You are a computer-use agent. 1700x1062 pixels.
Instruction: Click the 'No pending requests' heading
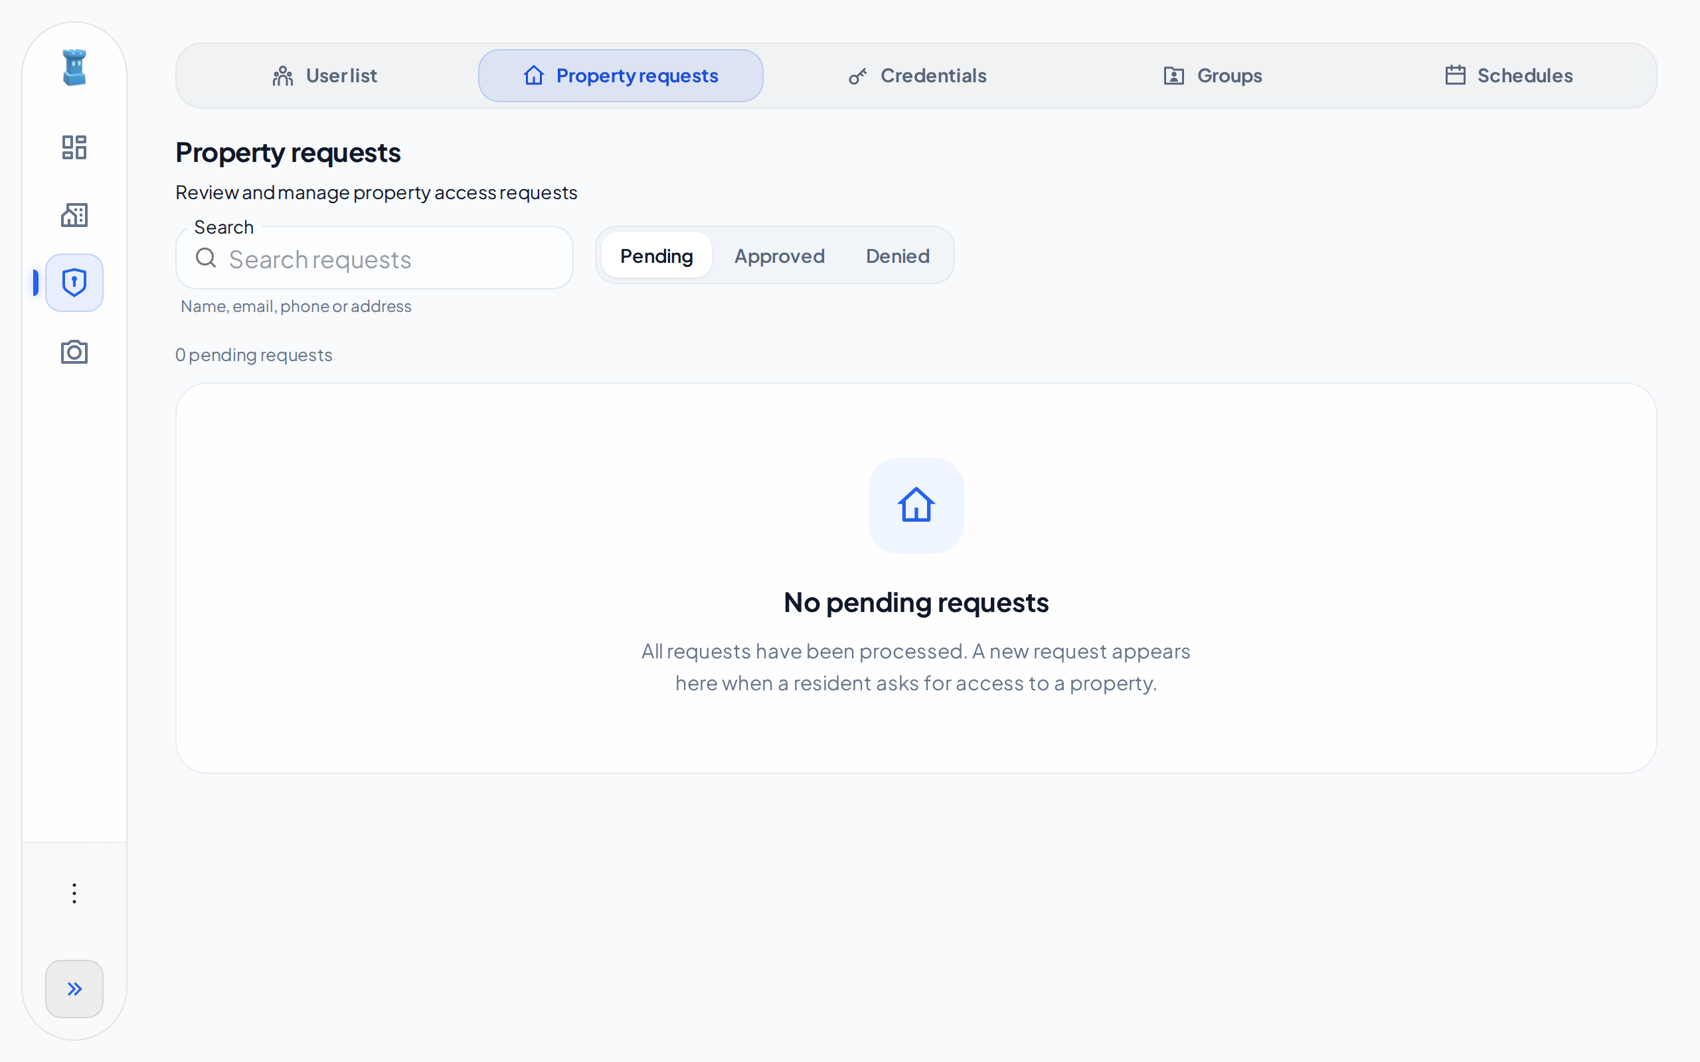tap(916, 603)
